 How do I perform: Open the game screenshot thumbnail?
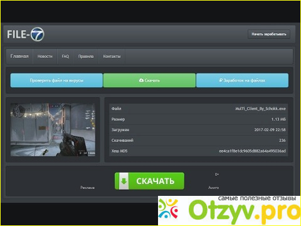(x=53, y=130)
